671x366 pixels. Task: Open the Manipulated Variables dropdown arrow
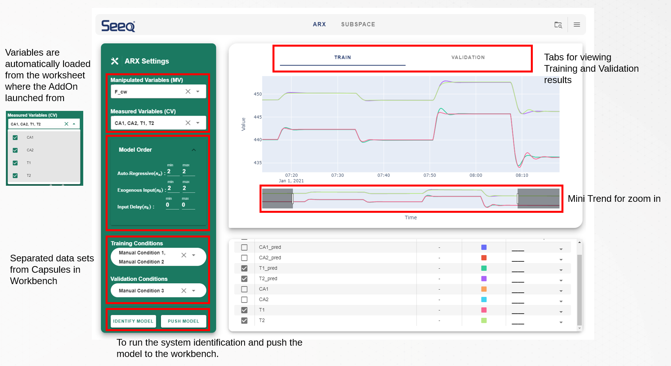coord(198,91)
